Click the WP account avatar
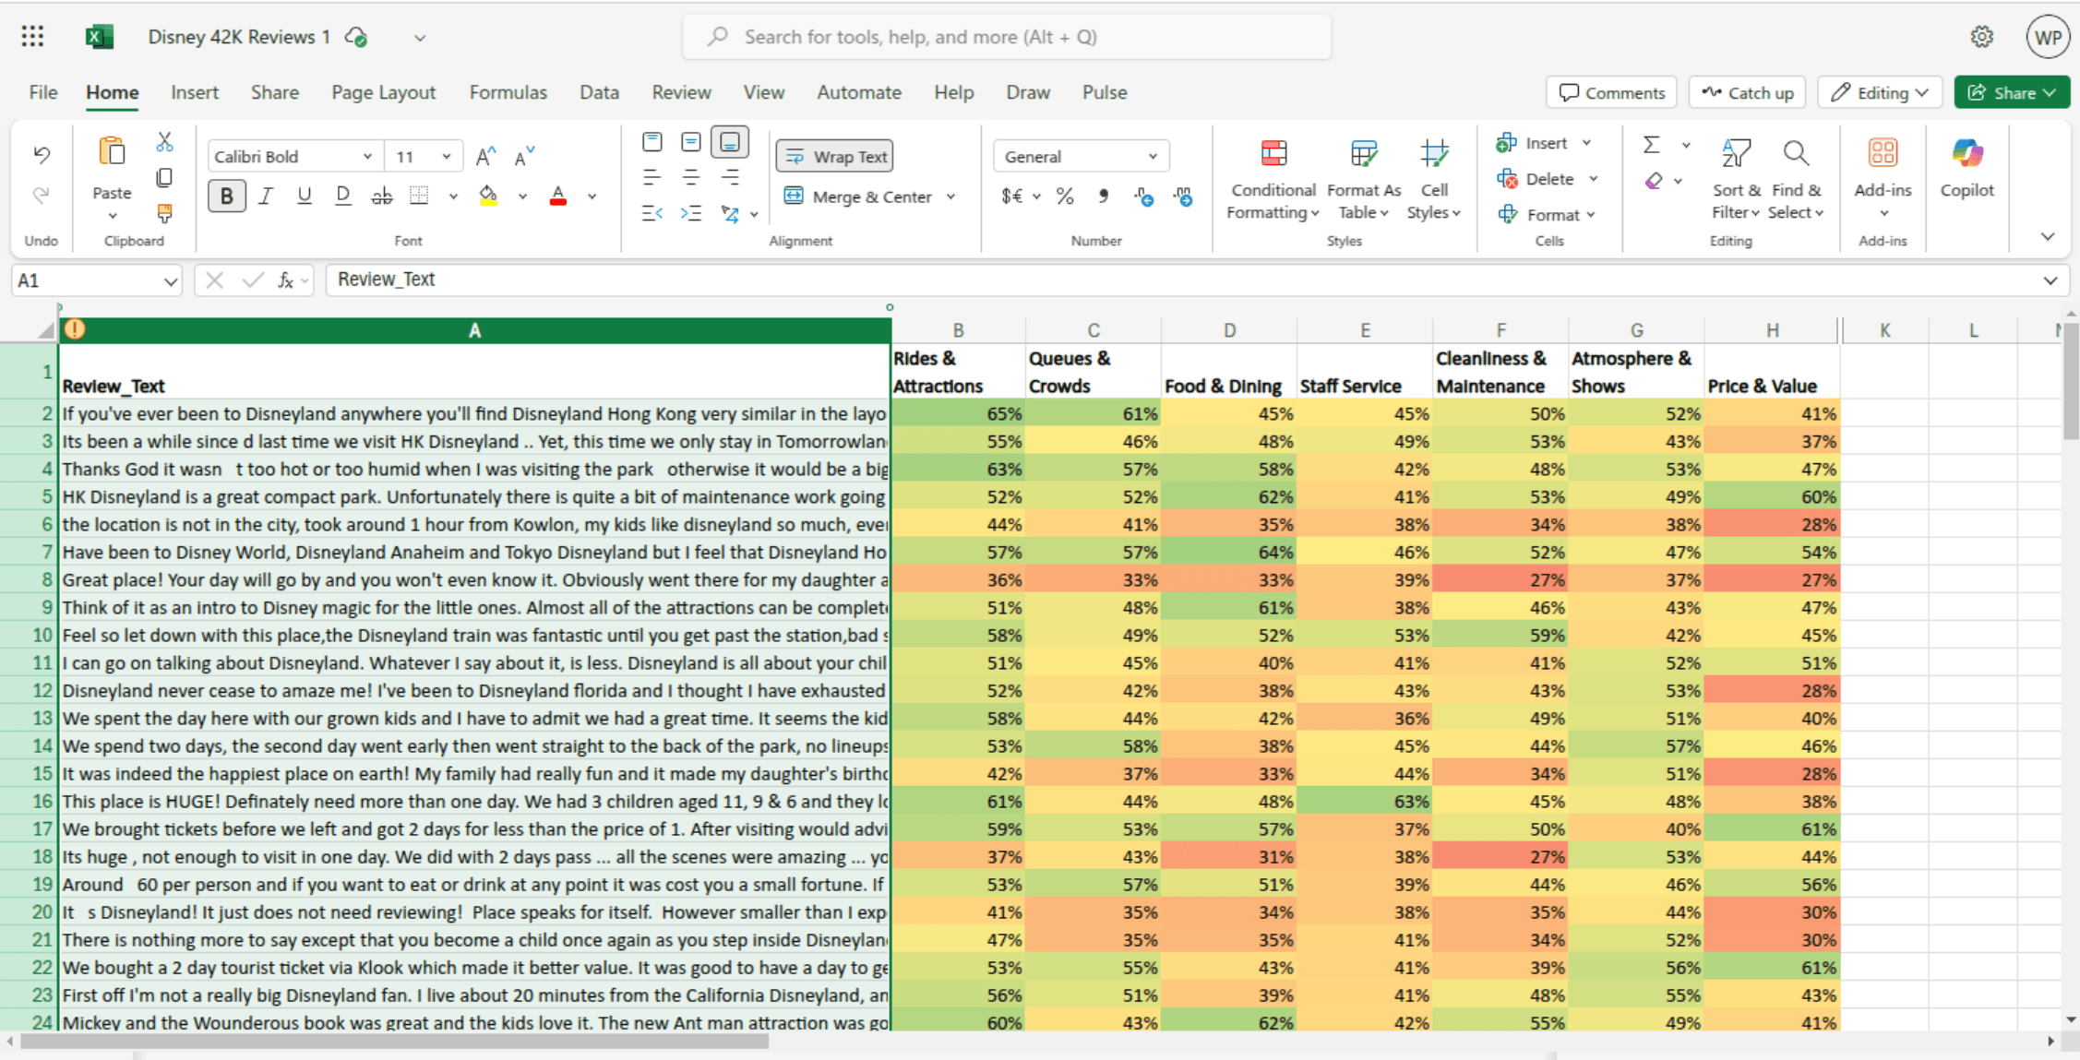Viewport: 2080px width, 1060px height. pos(2048,37)
